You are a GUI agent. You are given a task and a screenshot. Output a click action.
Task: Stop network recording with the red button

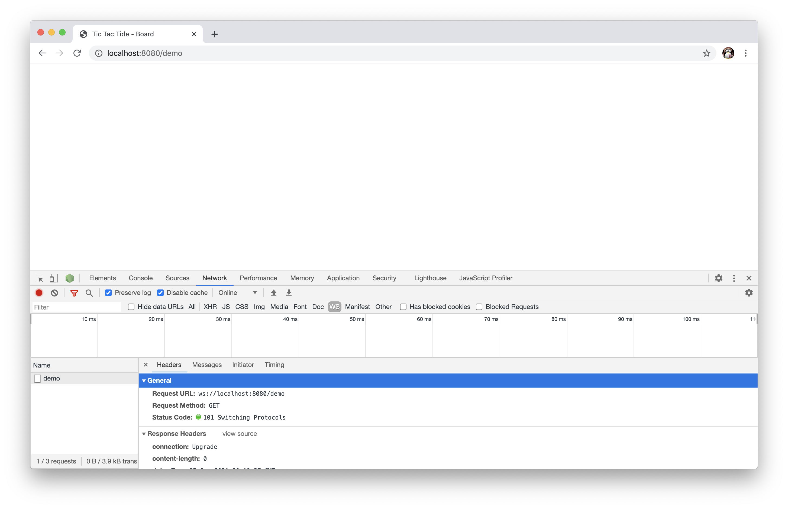click(x=39, y=293)
